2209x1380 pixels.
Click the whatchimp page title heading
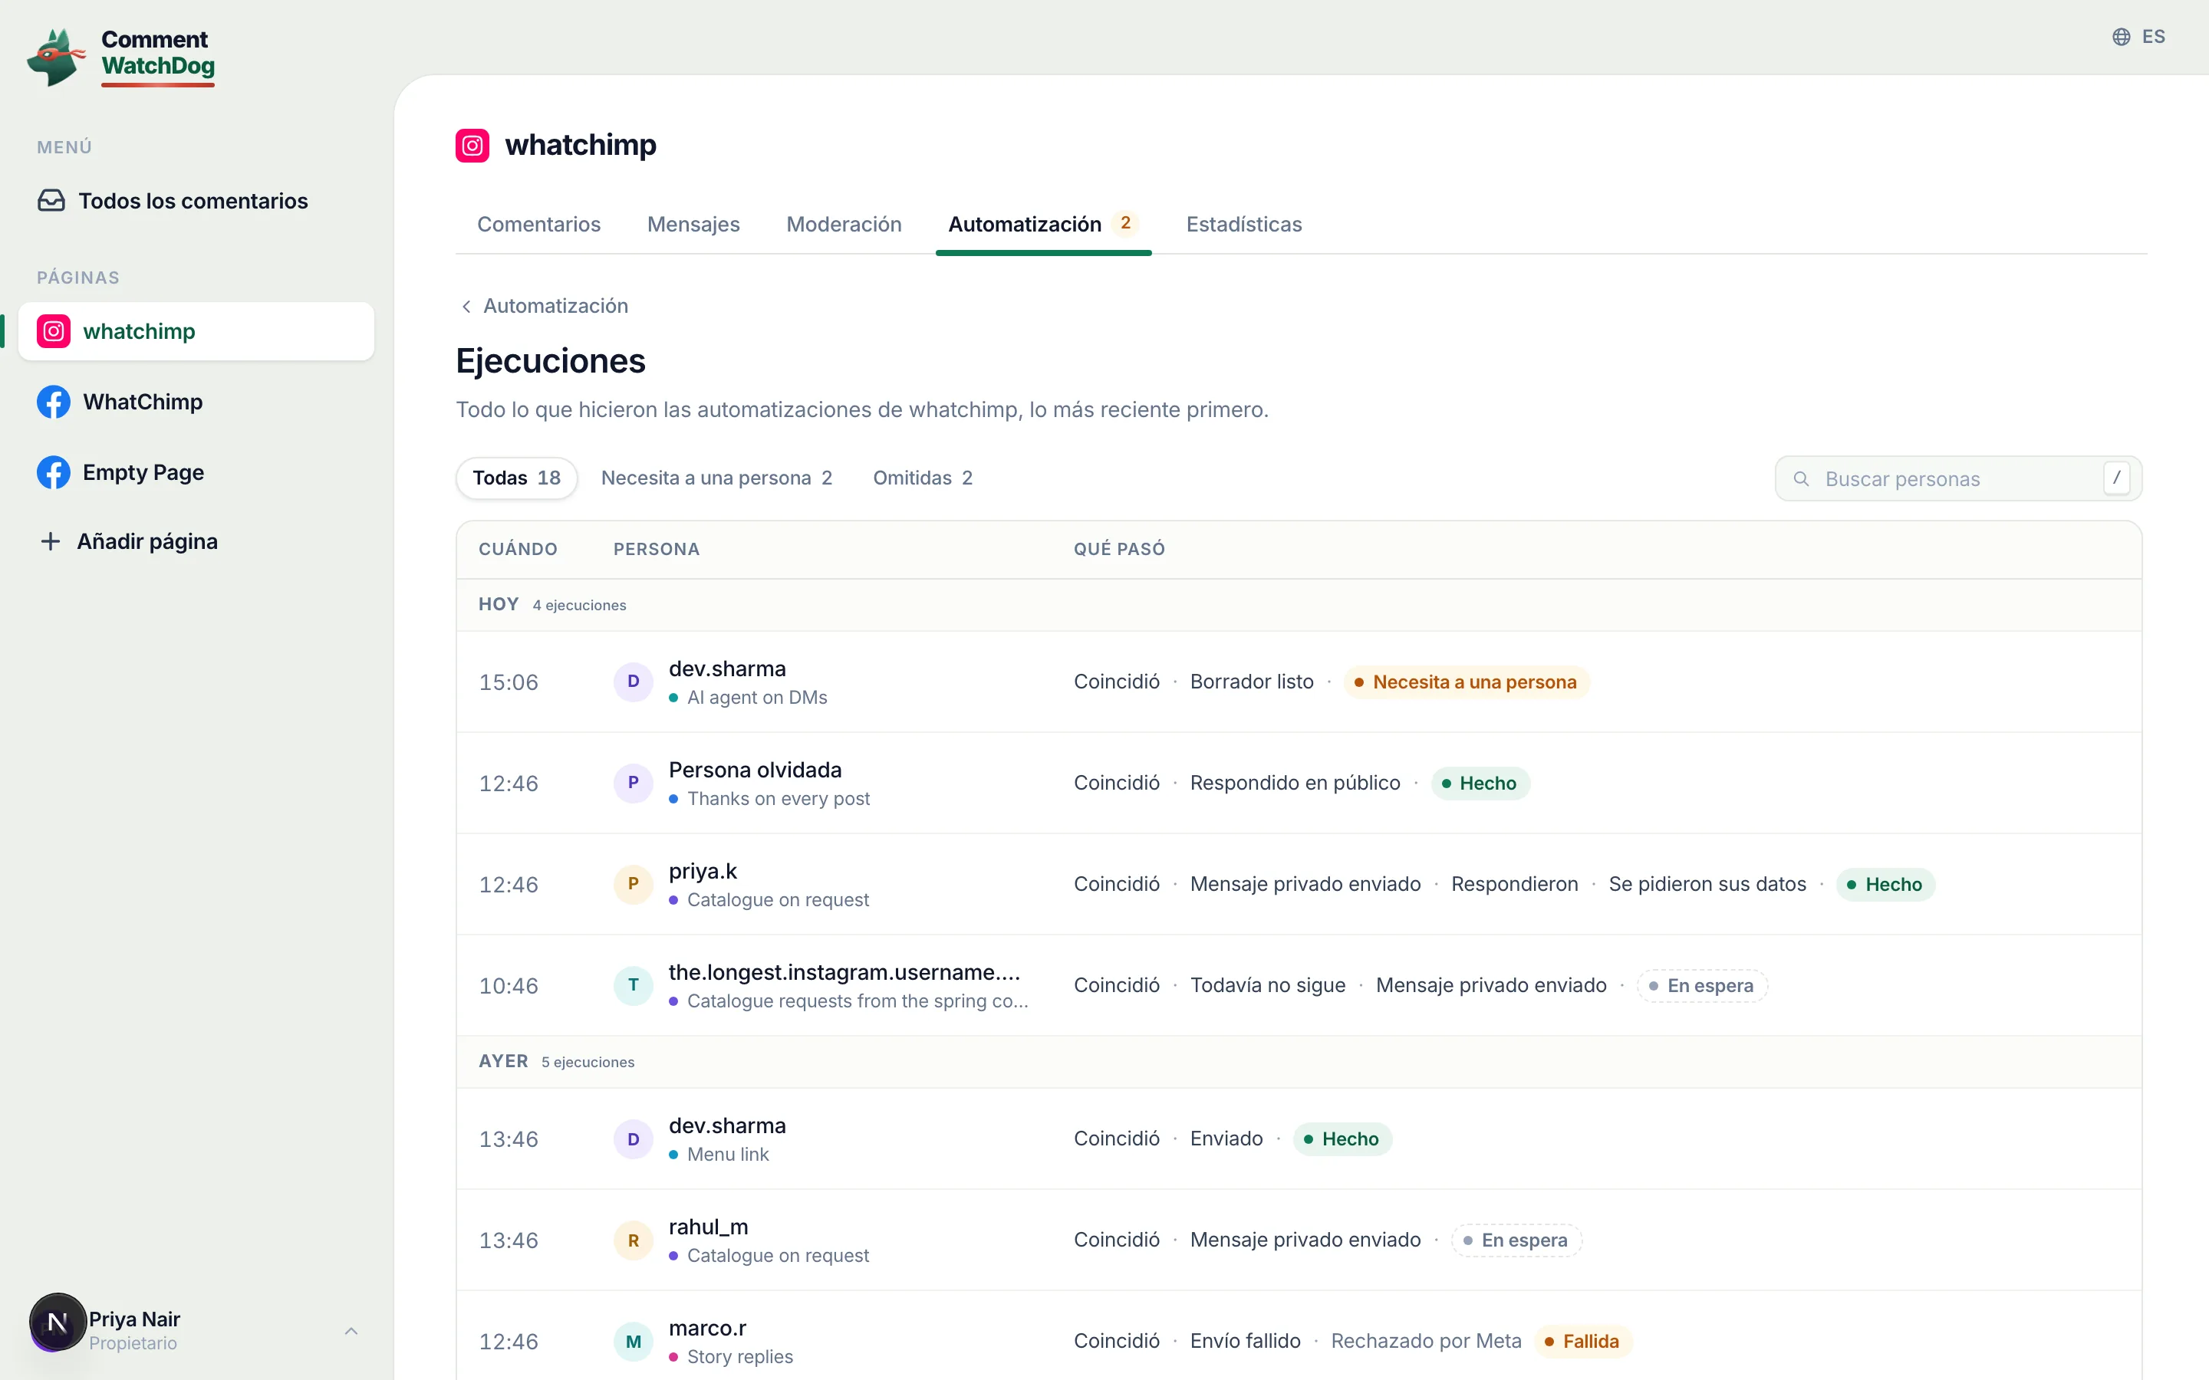coord(581,145)
